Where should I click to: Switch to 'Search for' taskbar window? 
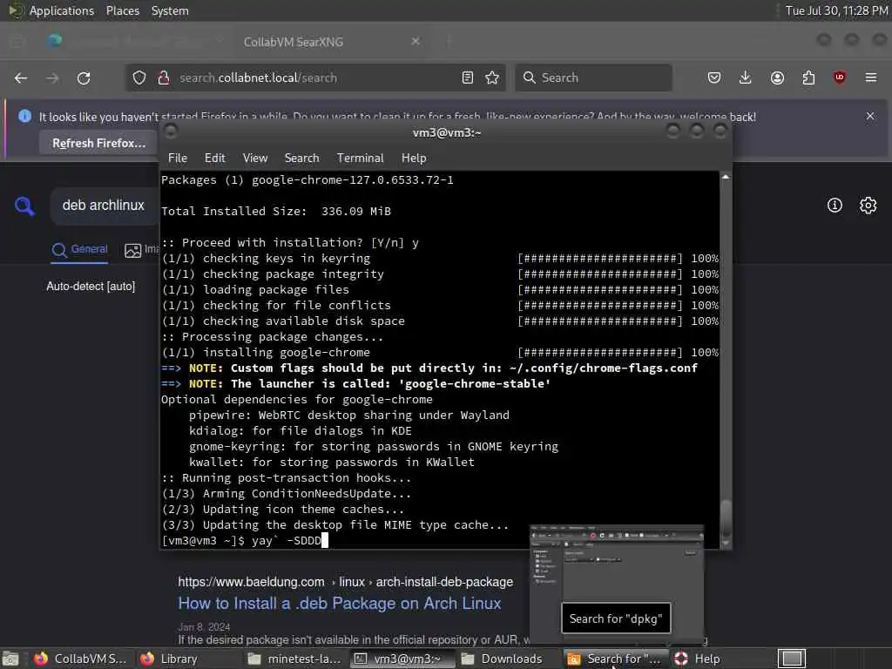pos(614,659)
